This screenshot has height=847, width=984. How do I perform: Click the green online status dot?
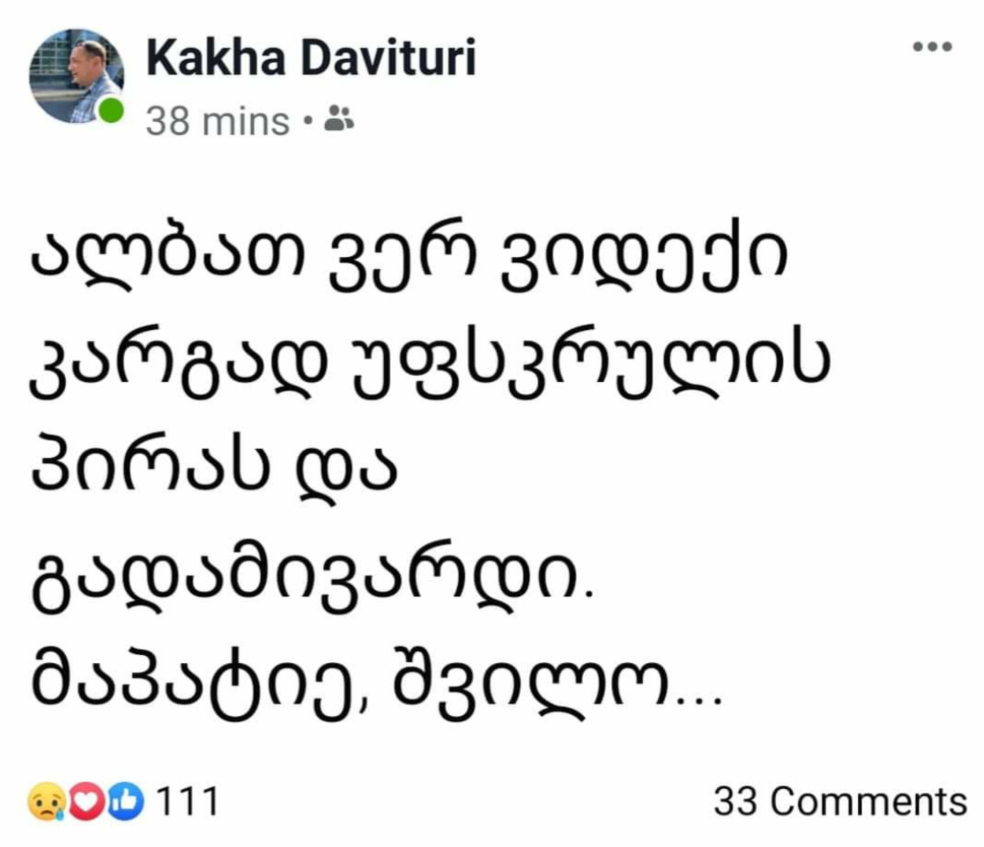pos(111,110)
